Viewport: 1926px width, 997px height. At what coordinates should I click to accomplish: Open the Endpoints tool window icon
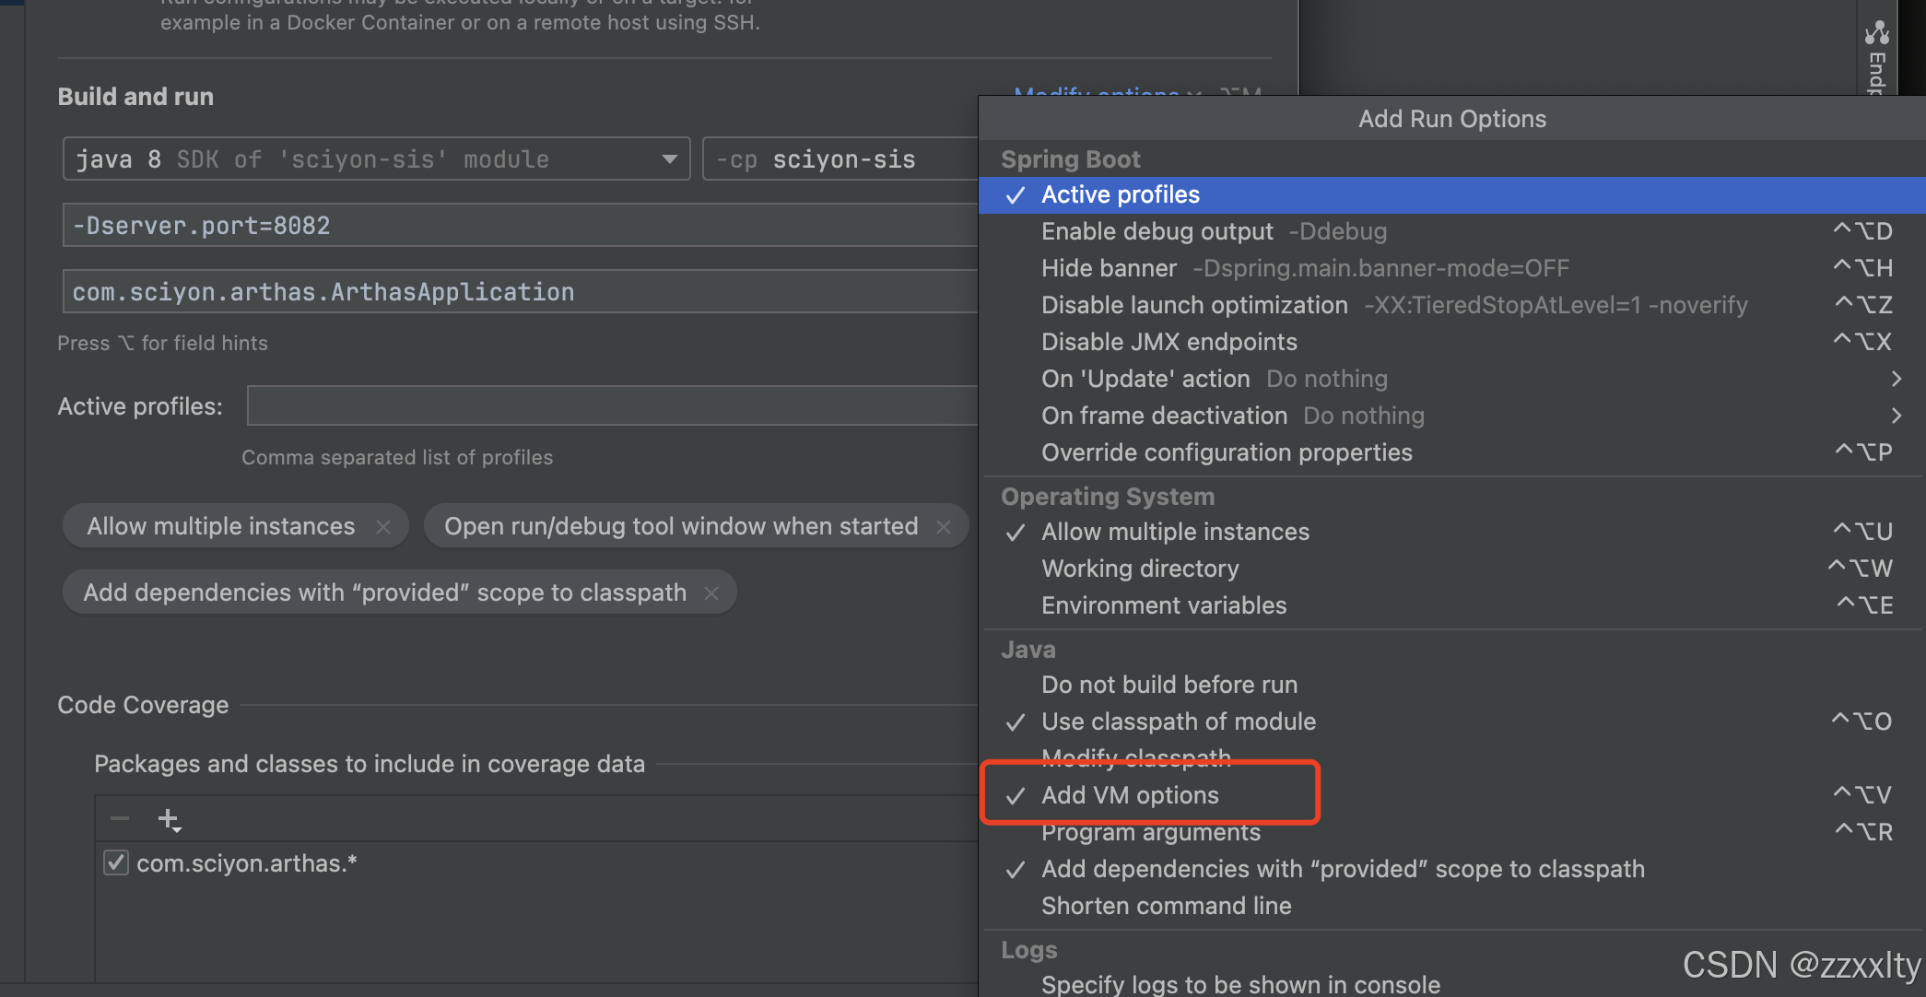point(1876,35)
